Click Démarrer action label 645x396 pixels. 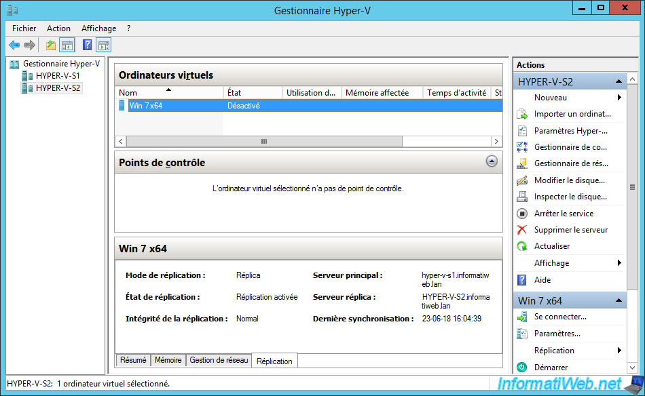(551, 368)
